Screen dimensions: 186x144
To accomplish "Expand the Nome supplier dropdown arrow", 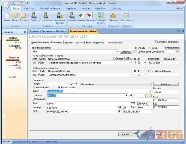I will pos(150,91).
